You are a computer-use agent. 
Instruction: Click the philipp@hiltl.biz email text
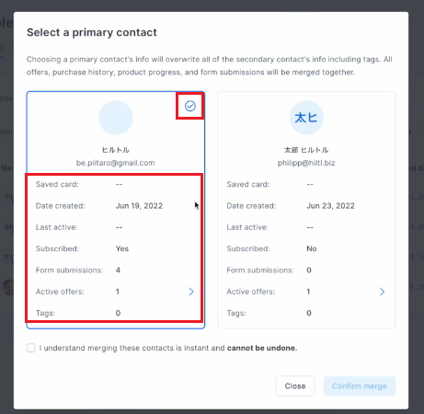[306, 163]
